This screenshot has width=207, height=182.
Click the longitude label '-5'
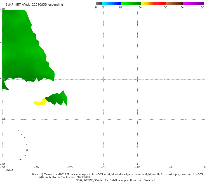[171, 167]
